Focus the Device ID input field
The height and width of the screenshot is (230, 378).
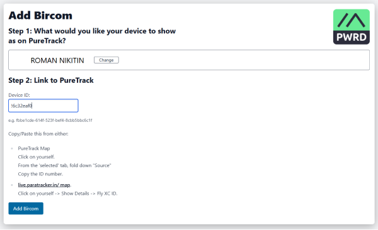pyautogui.click(x=43, y=106)
